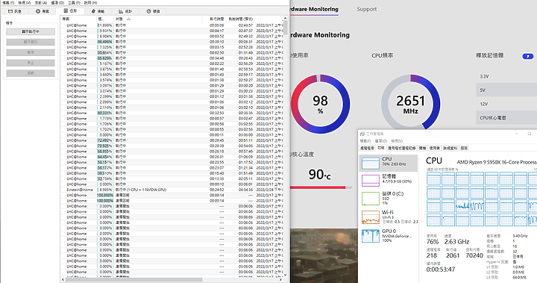Open the Options menu in Task Manager
Viewport: 537px width, 283px height.
tap(380, 141)
